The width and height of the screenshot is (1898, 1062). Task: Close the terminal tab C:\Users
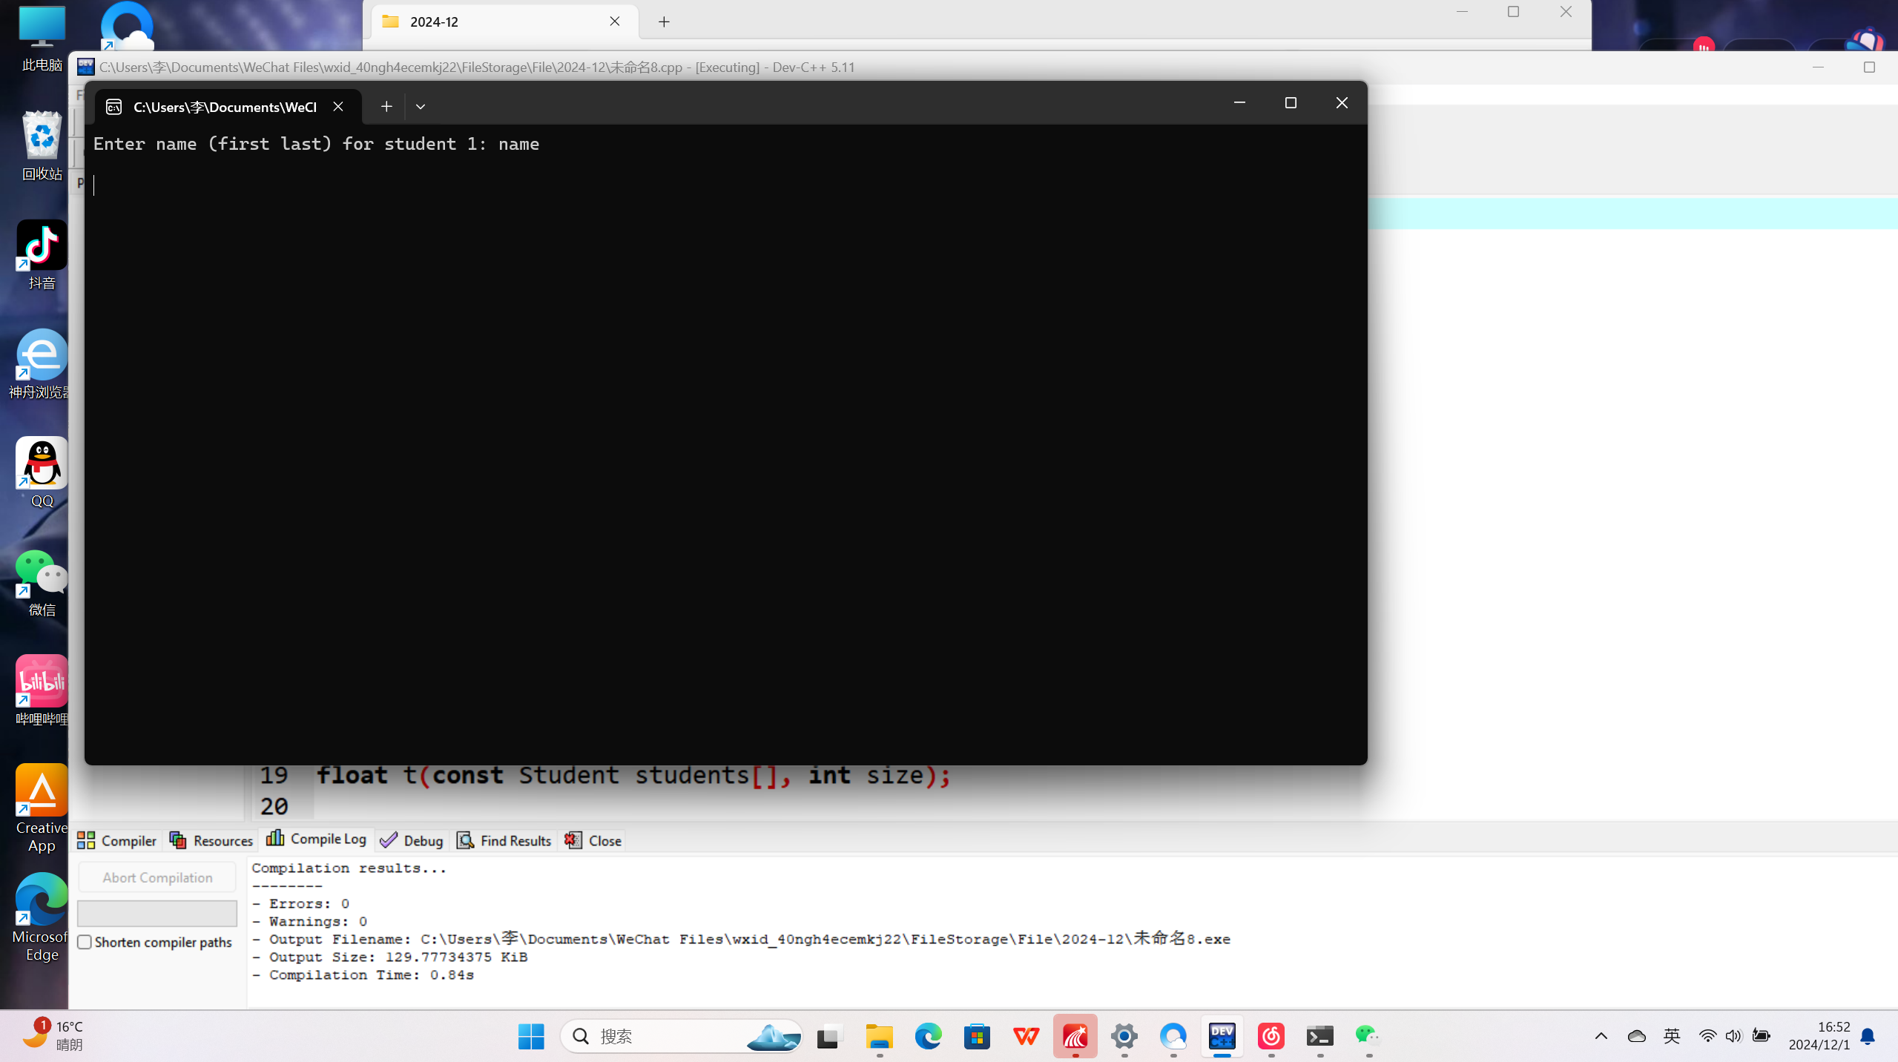[338, 107]
